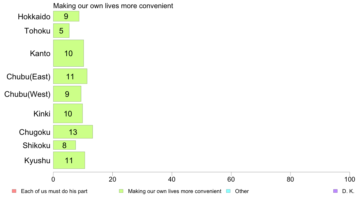Click the 40 tick label on x-axis
The height and width of the screenshot is (222, 358).
click(172, 179)
